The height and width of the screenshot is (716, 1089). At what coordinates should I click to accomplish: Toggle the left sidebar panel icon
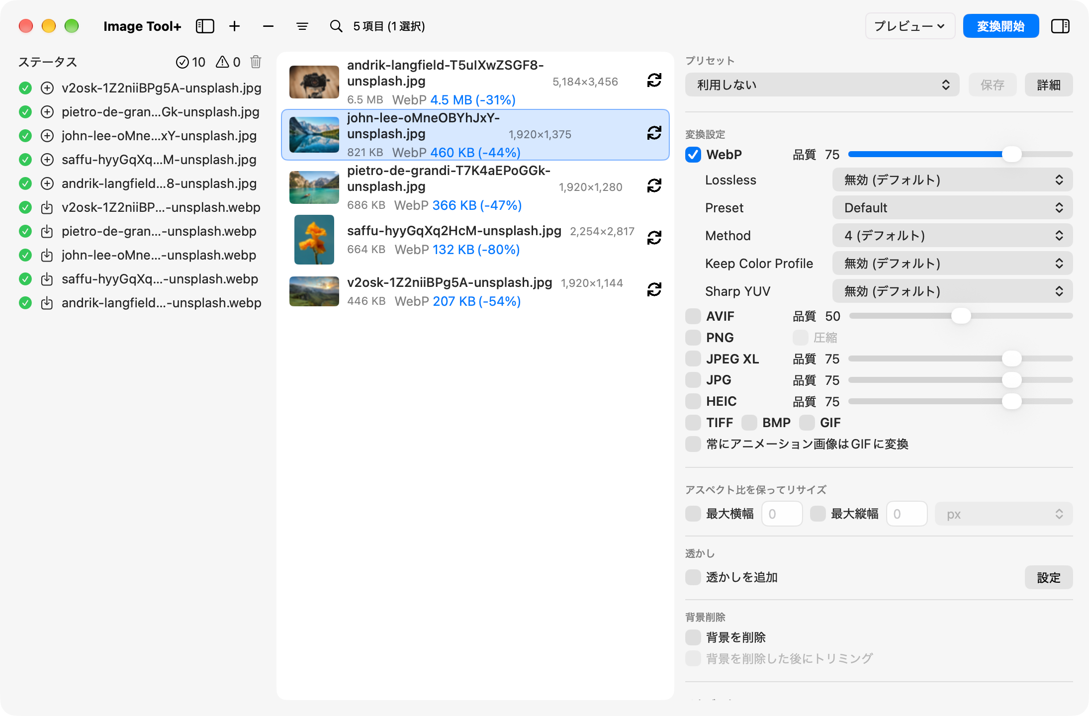tap(205, 26)
